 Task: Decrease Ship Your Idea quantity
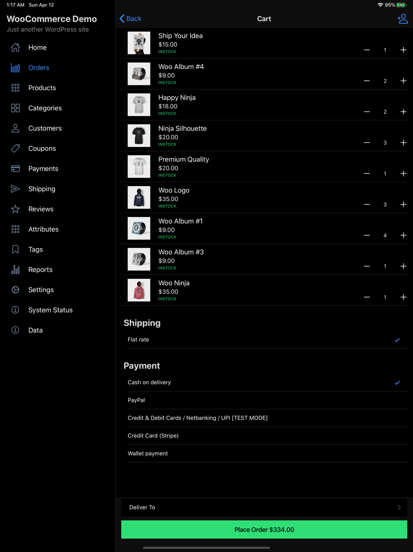coord(367,50)
